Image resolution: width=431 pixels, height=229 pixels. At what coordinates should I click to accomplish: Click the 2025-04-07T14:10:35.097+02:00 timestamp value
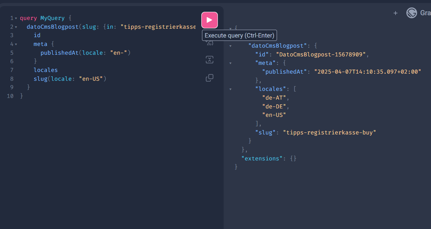(368, 72)
